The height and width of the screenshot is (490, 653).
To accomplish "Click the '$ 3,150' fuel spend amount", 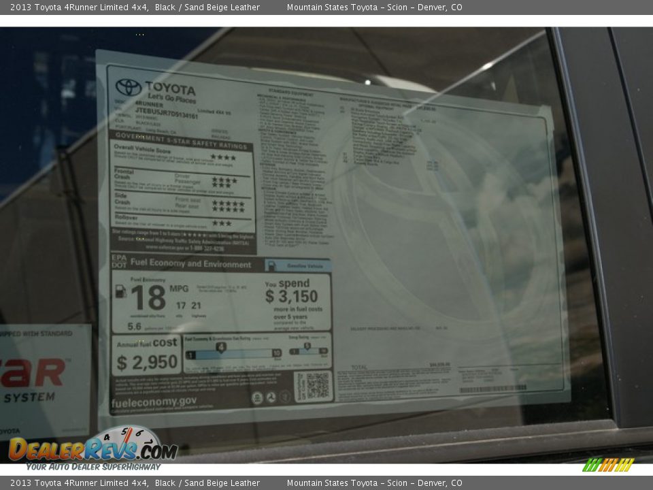I will (x=292, y=296).
